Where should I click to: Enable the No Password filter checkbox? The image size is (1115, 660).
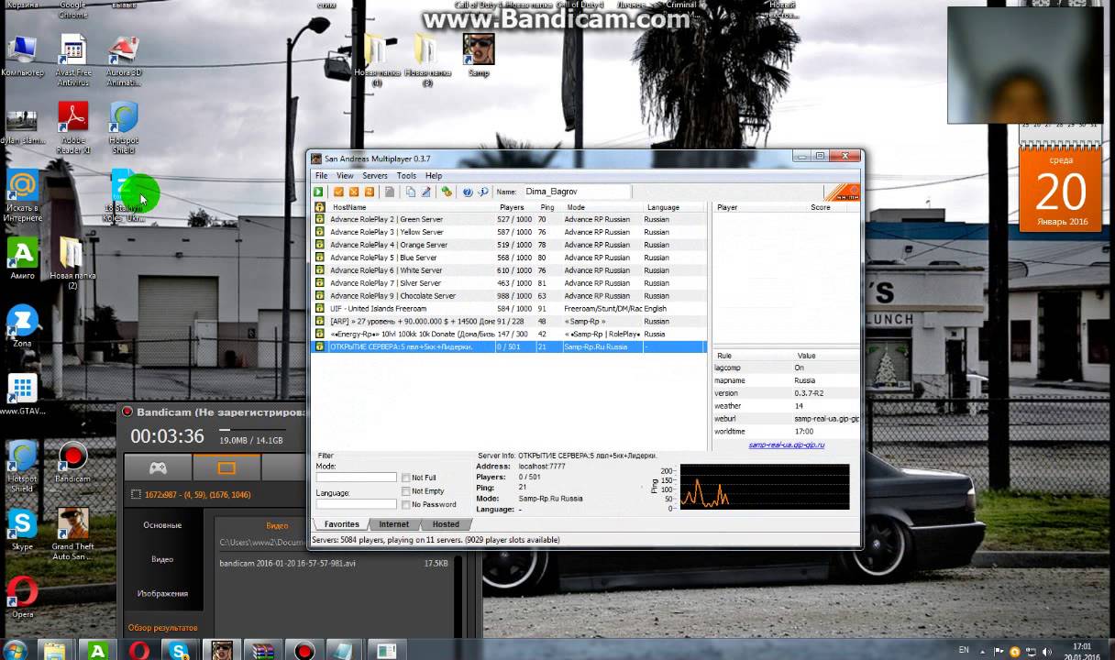click(x=405, y=504)
